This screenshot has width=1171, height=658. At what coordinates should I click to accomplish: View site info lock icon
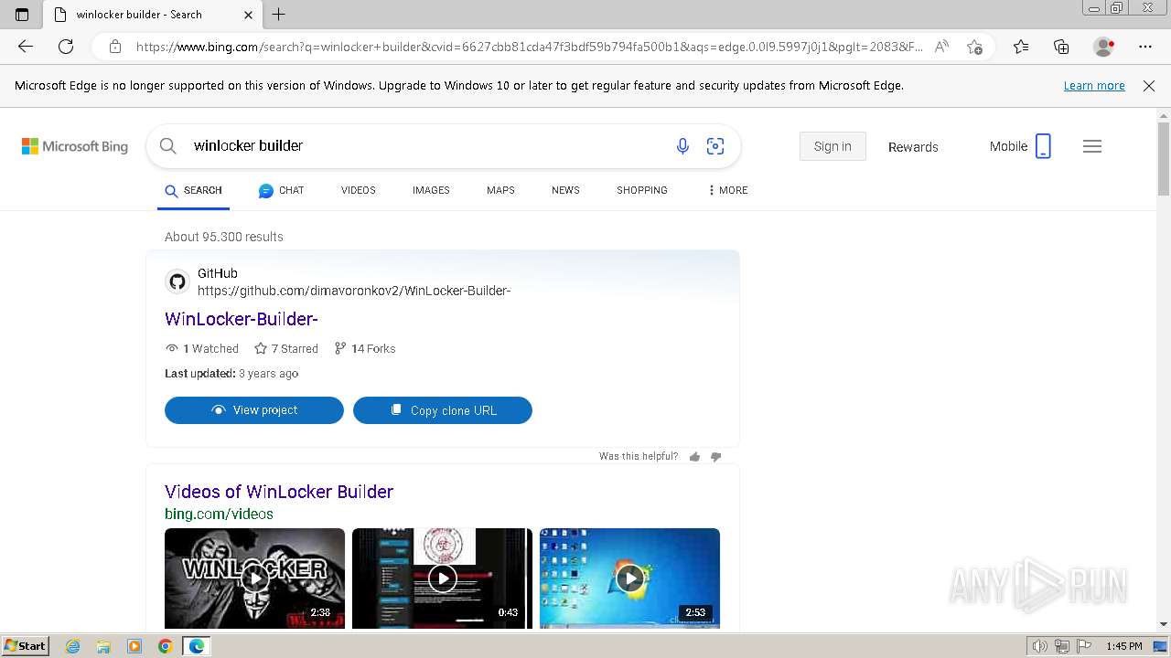[115, 47]
